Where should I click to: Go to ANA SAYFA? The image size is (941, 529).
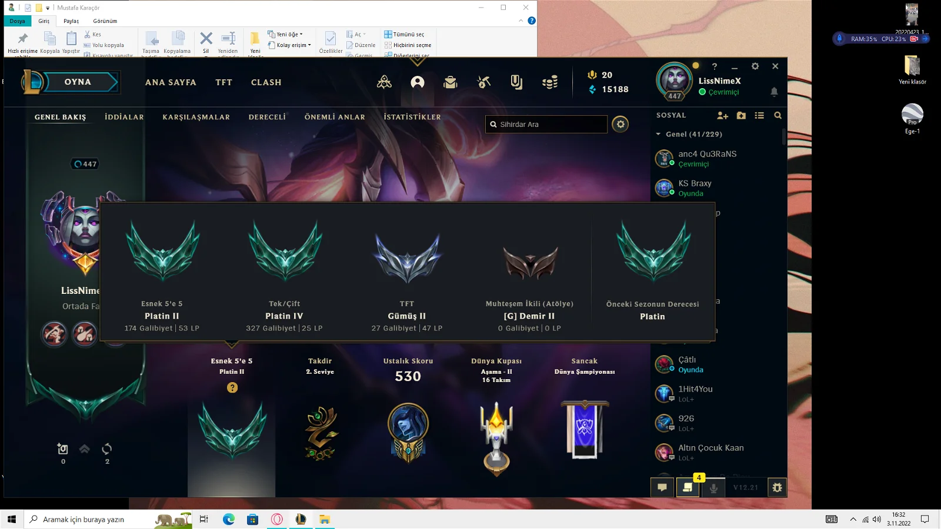click(x=171, y=82)
